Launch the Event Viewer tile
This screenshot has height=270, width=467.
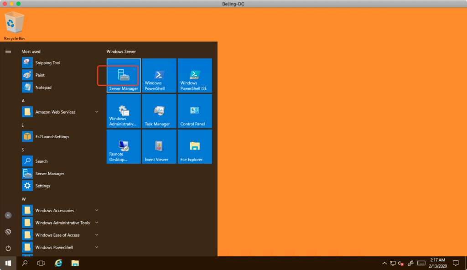click(159, 147)
